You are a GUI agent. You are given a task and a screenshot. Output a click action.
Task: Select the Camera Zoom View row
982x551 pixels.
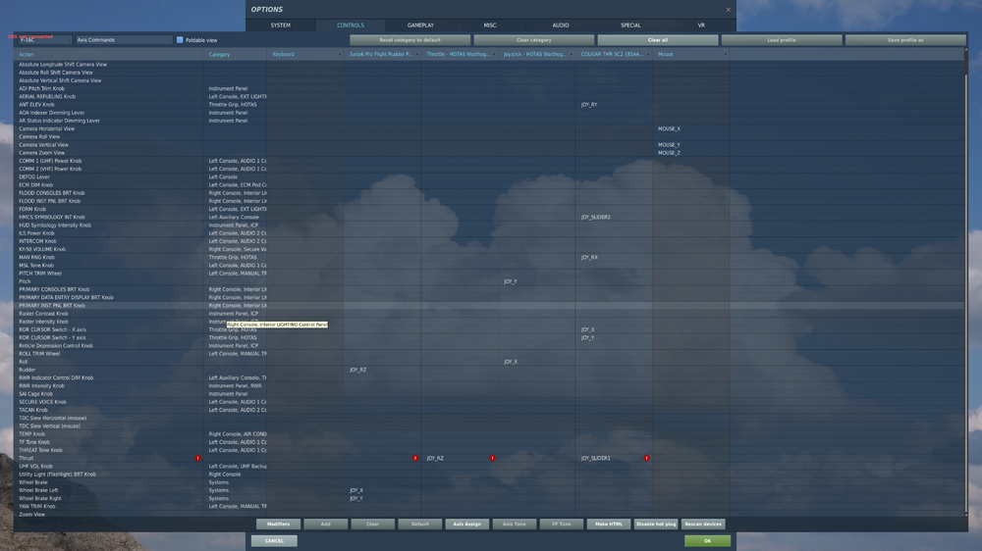tap(489, 153)
